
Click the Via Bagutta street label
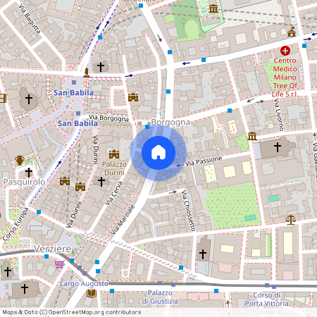[x=30, y=19]
